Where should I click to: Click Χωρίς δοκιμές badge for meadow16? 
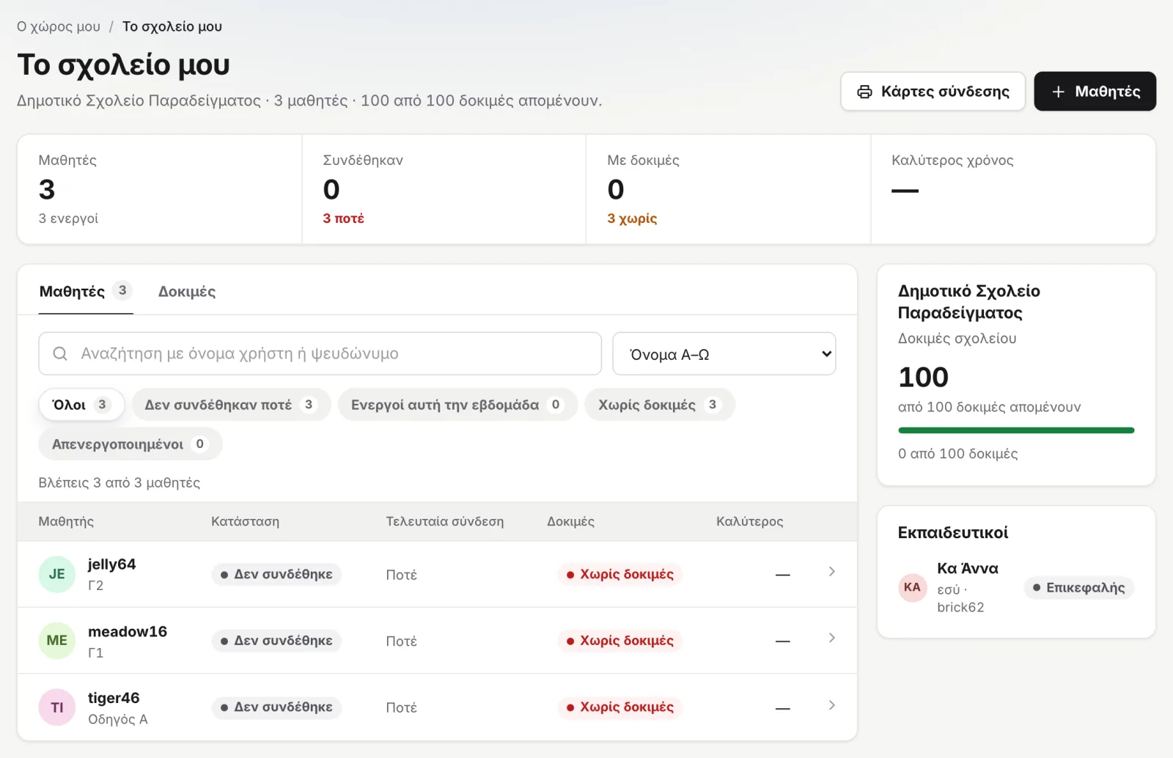point(620,641)
